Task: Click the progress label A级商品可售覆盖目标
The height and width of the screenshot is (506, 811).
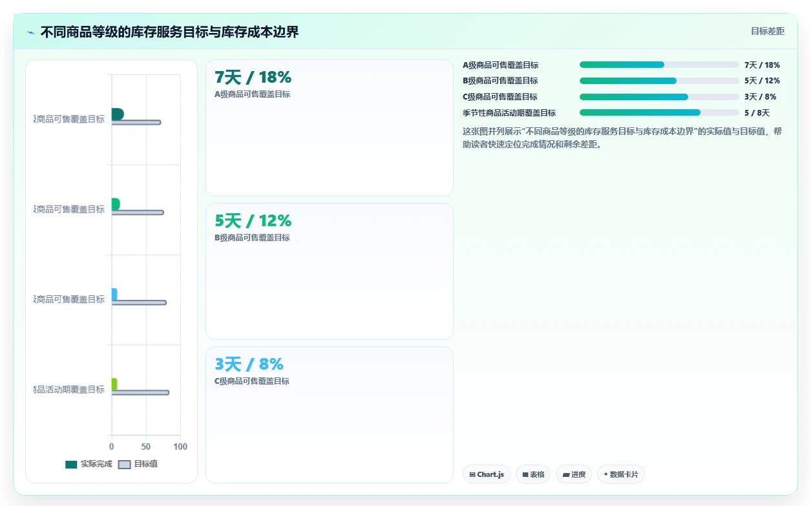Action: point(500,65)
